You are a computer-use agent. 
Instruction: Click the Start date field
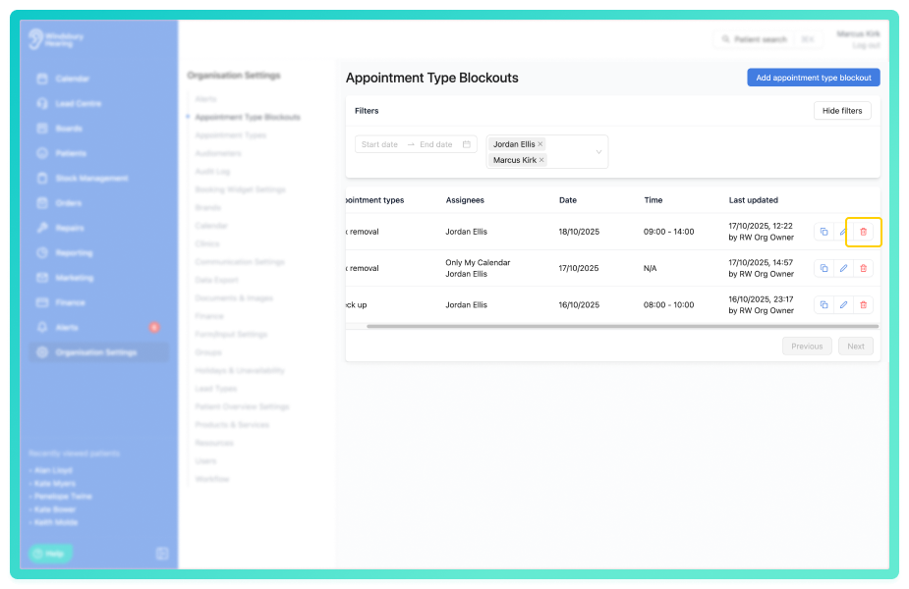(x=379, y=144)
